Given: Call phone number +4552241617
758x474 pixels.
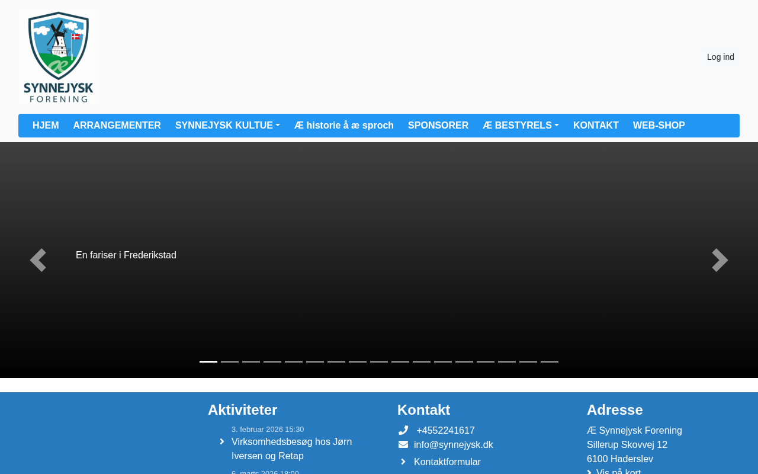Looking at the screenshot, I should (445, 431).
